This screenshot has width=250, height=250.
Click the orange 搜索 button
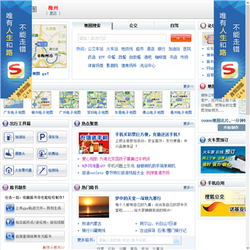click(181, 38)
